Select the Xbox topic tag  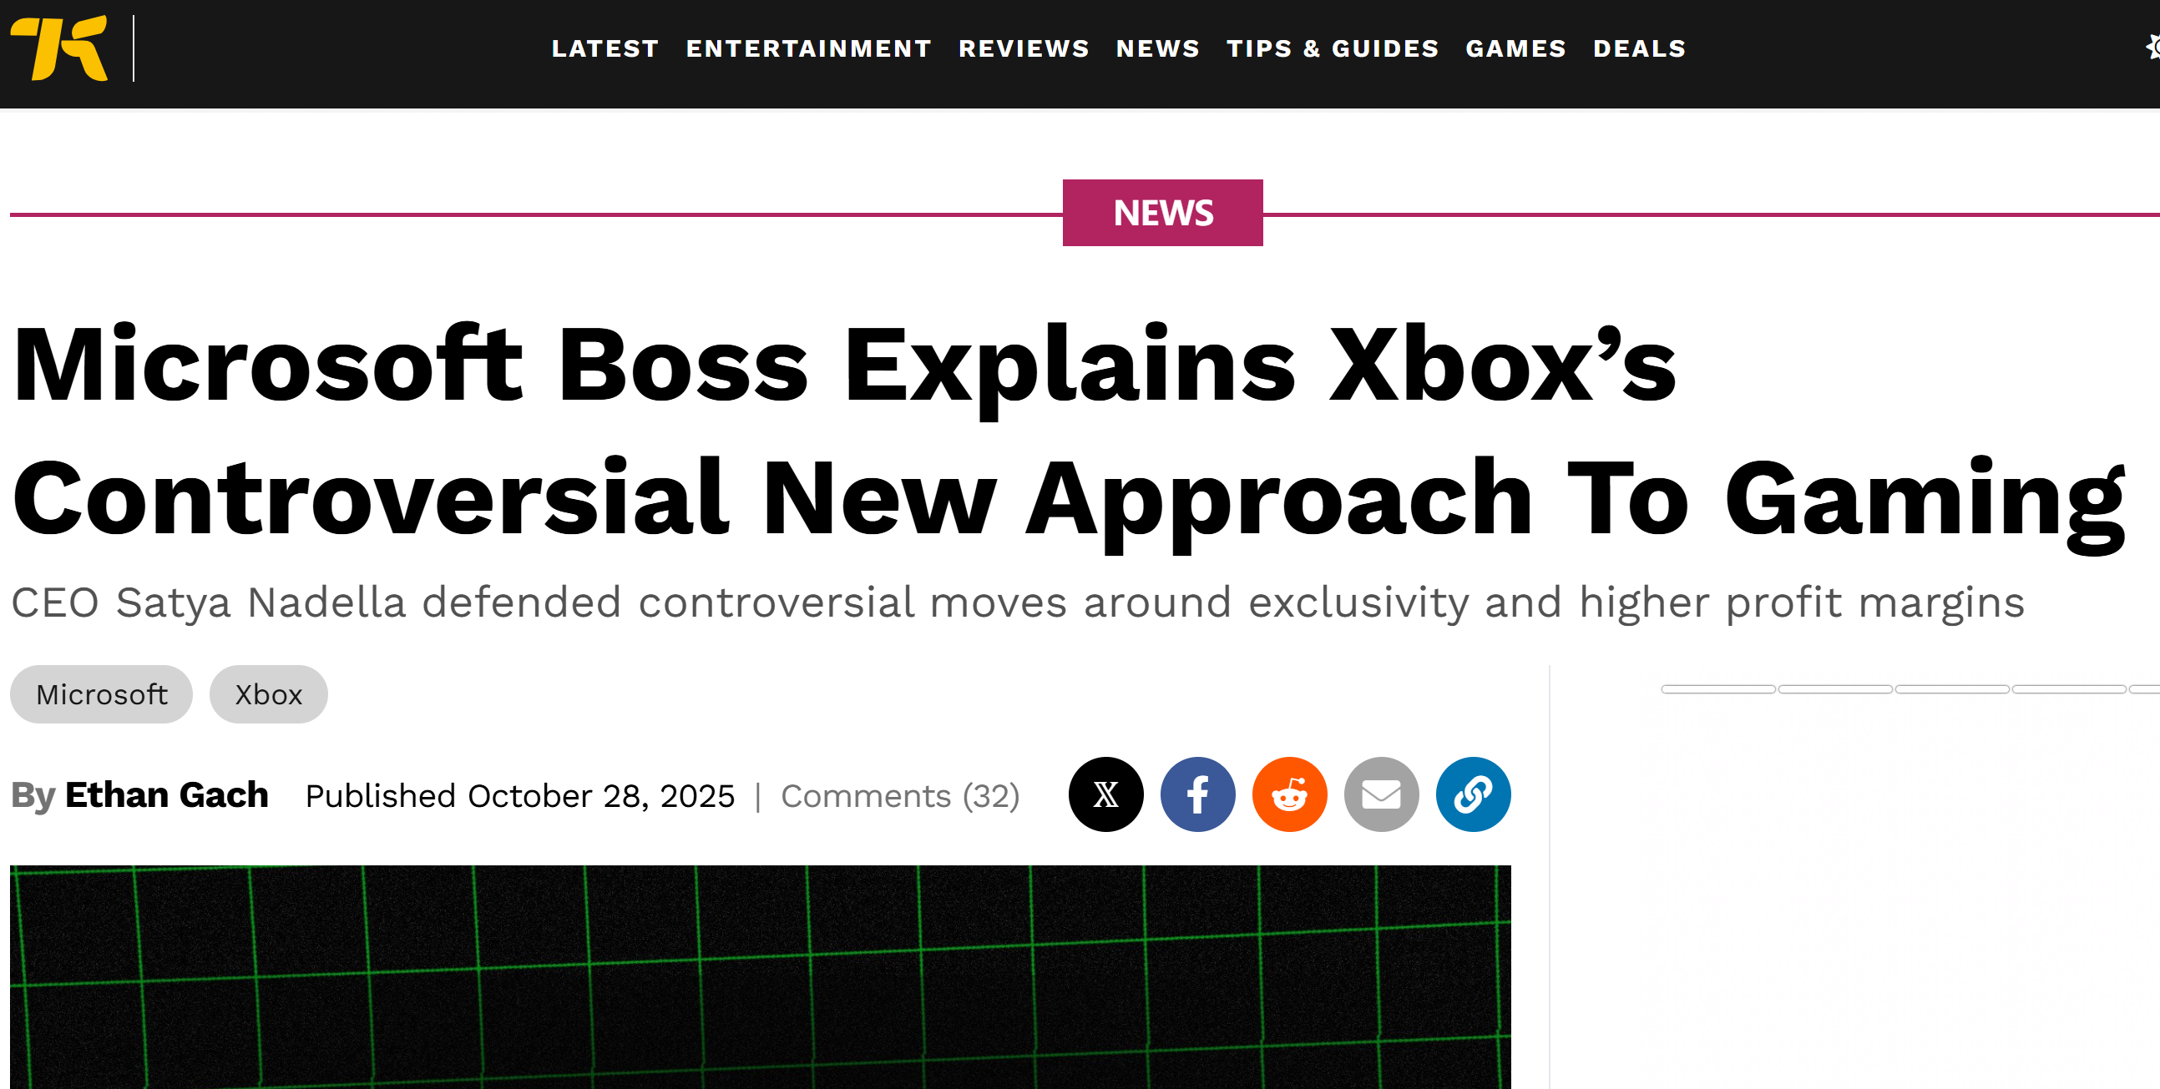click(268, 694)
